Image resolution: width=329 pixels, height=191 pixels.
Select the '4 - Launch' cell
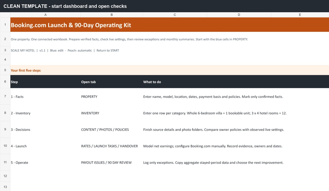tap(45, 146)
